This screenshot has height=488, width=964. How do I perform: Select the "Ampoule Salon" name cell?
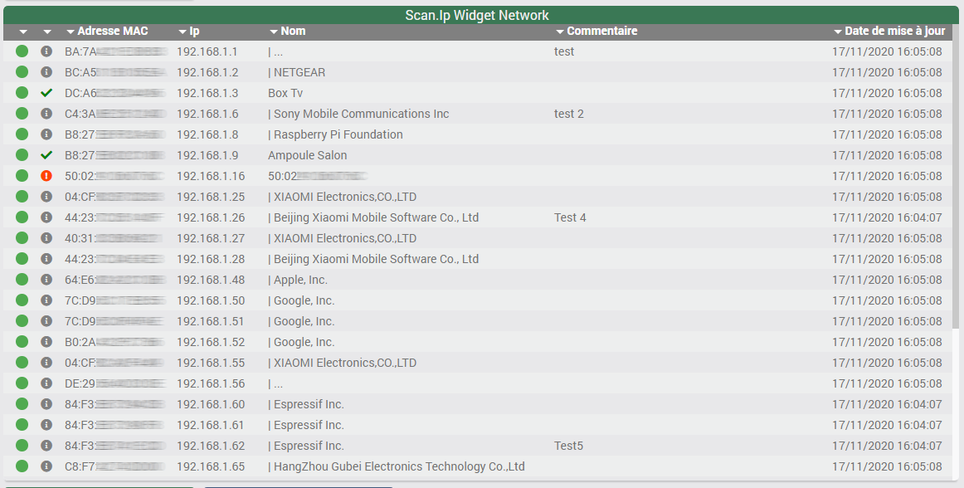pos(308,155)
